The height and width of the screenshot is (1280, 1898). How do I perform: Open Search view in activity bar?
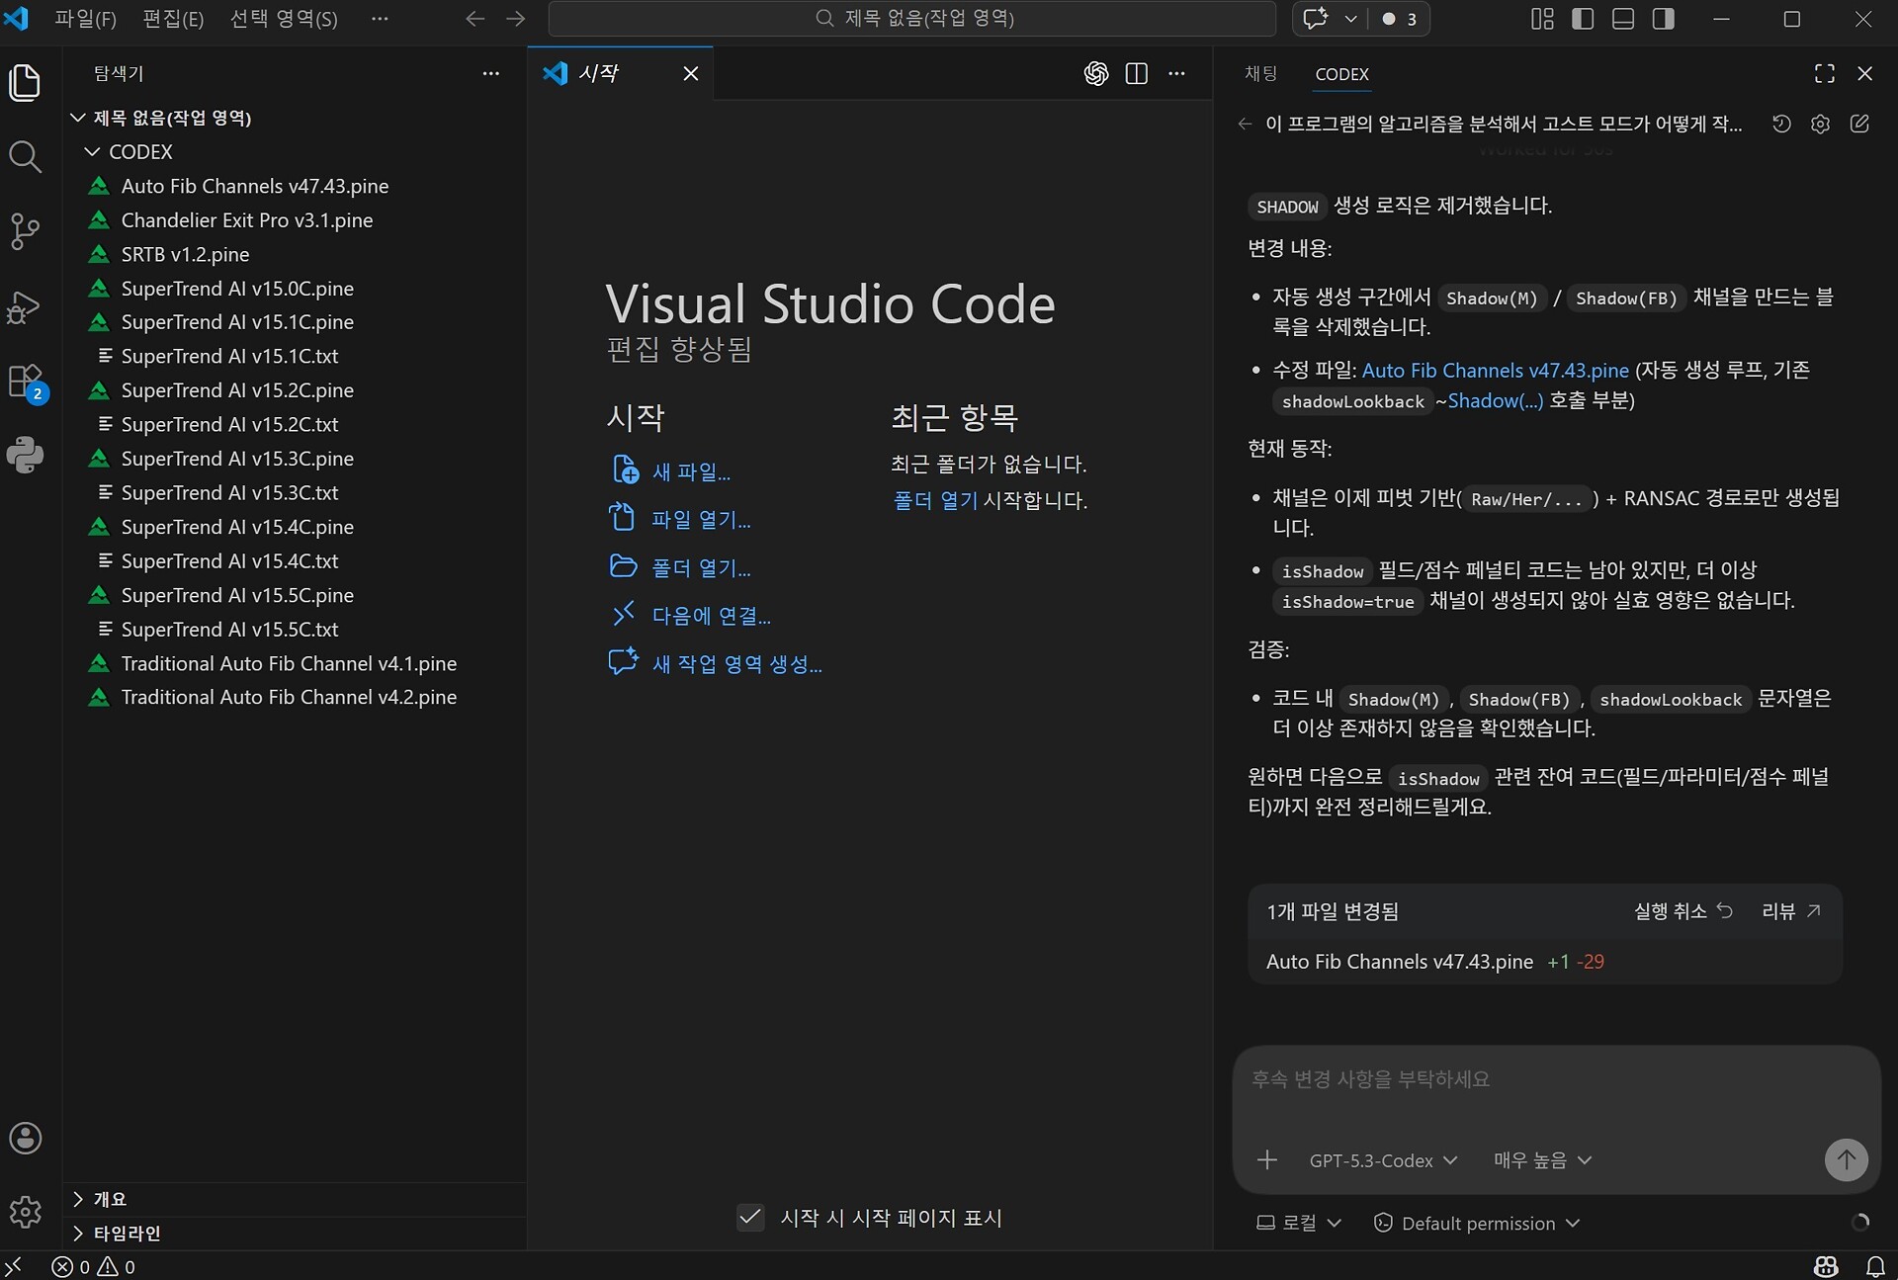point(25,156)
